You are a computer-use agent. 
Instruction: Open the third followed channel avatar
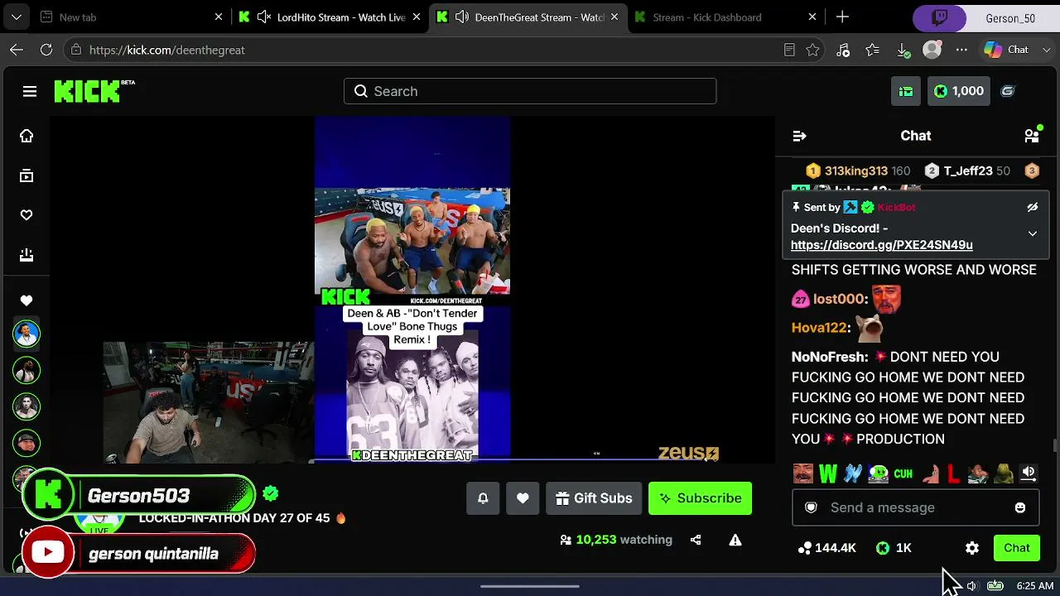pyautogui.click(x=26, y=406)
